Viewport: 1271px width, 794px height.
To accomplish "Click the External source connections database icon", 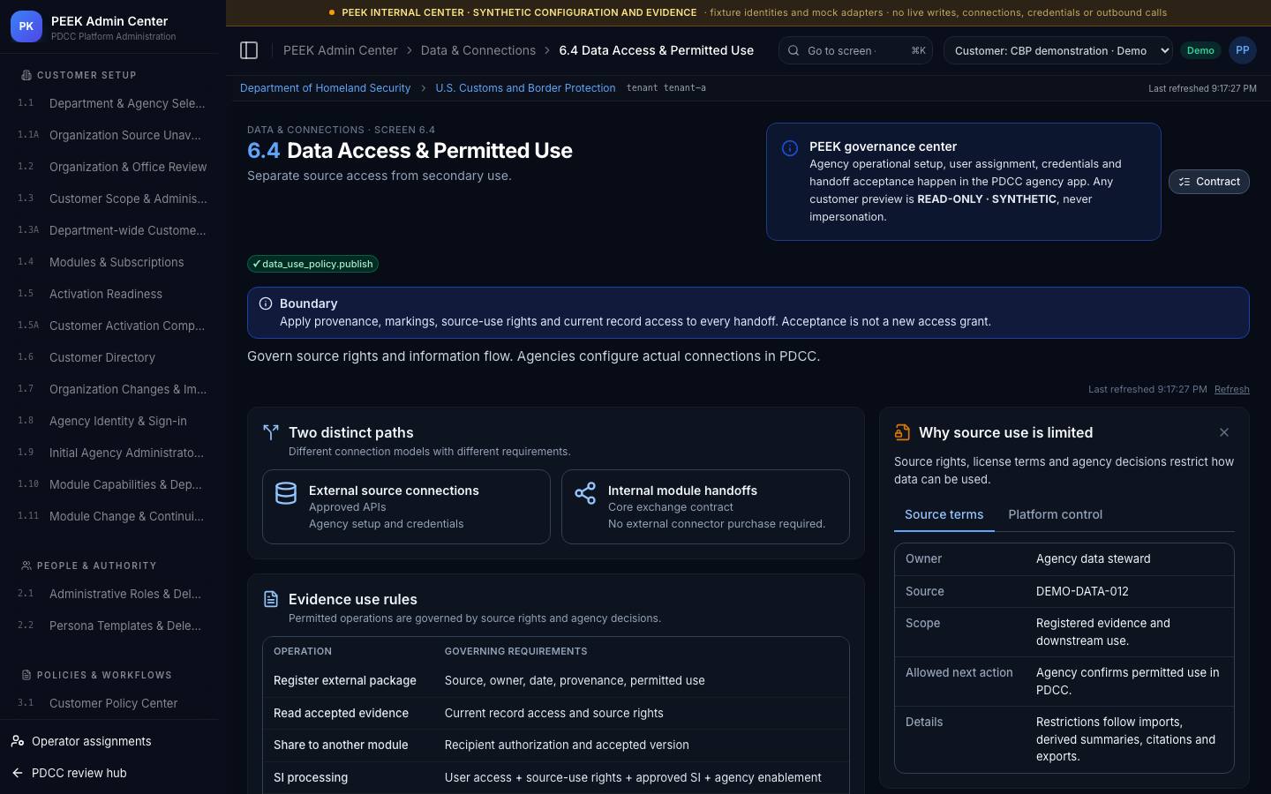I will tap(286, 493).
